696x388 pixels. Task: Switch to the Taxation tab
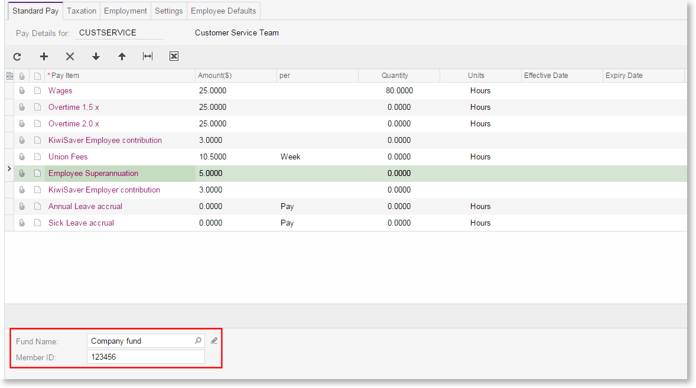pyautogui.click(x=82, y=11)
